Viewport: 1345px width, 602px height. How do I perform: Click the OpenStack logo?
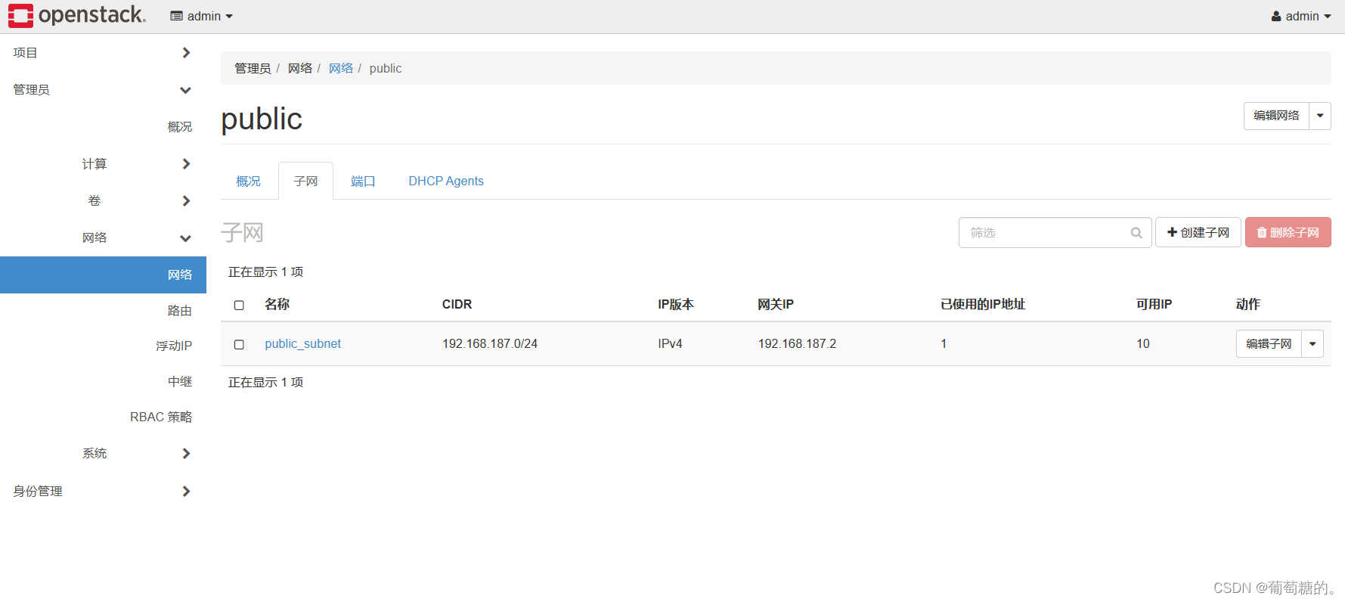click(x=76, y=15)
